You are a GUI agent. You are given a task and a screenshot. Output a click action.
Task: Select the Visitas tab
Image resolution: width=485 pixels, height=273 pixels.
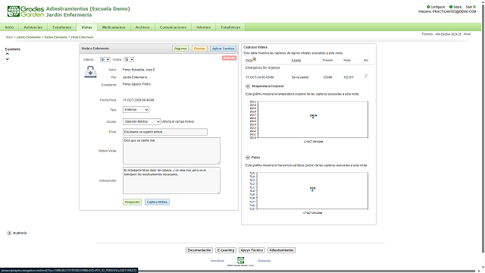tap(86, 27)
